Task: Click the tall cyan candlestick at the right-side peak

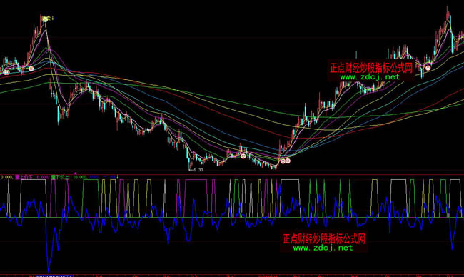Action: coord(450,23)
